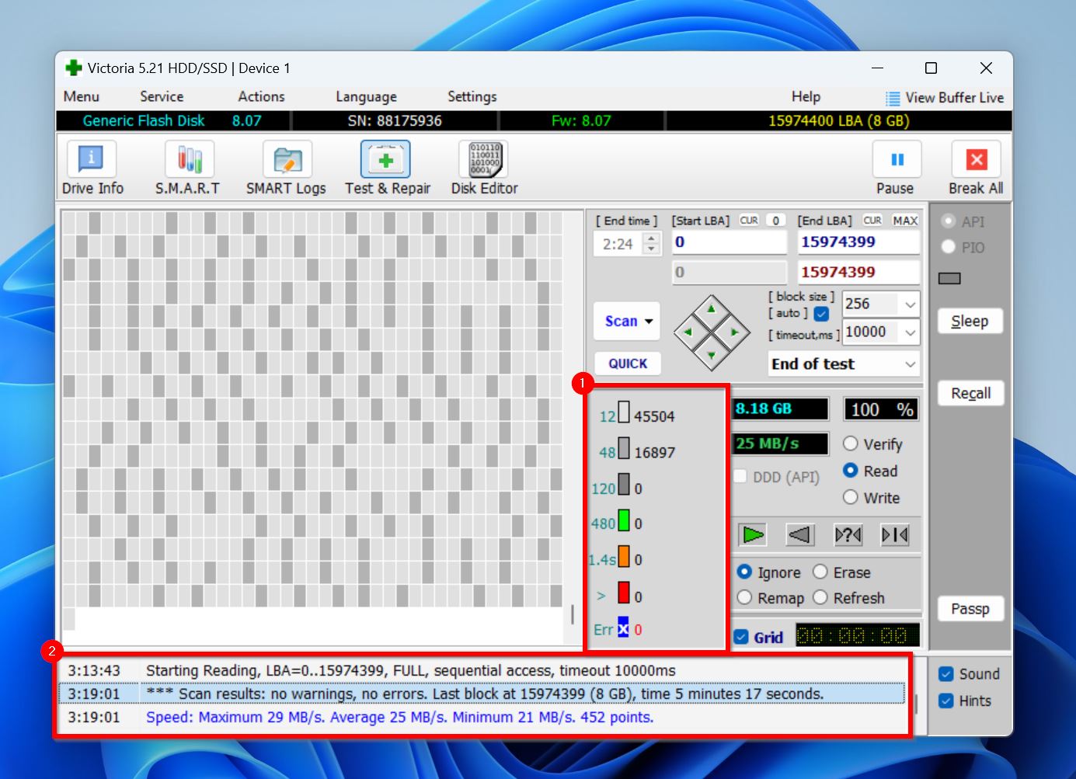Open the Drive Info panel
This screenshot has width=1076, height=779.
92,159
